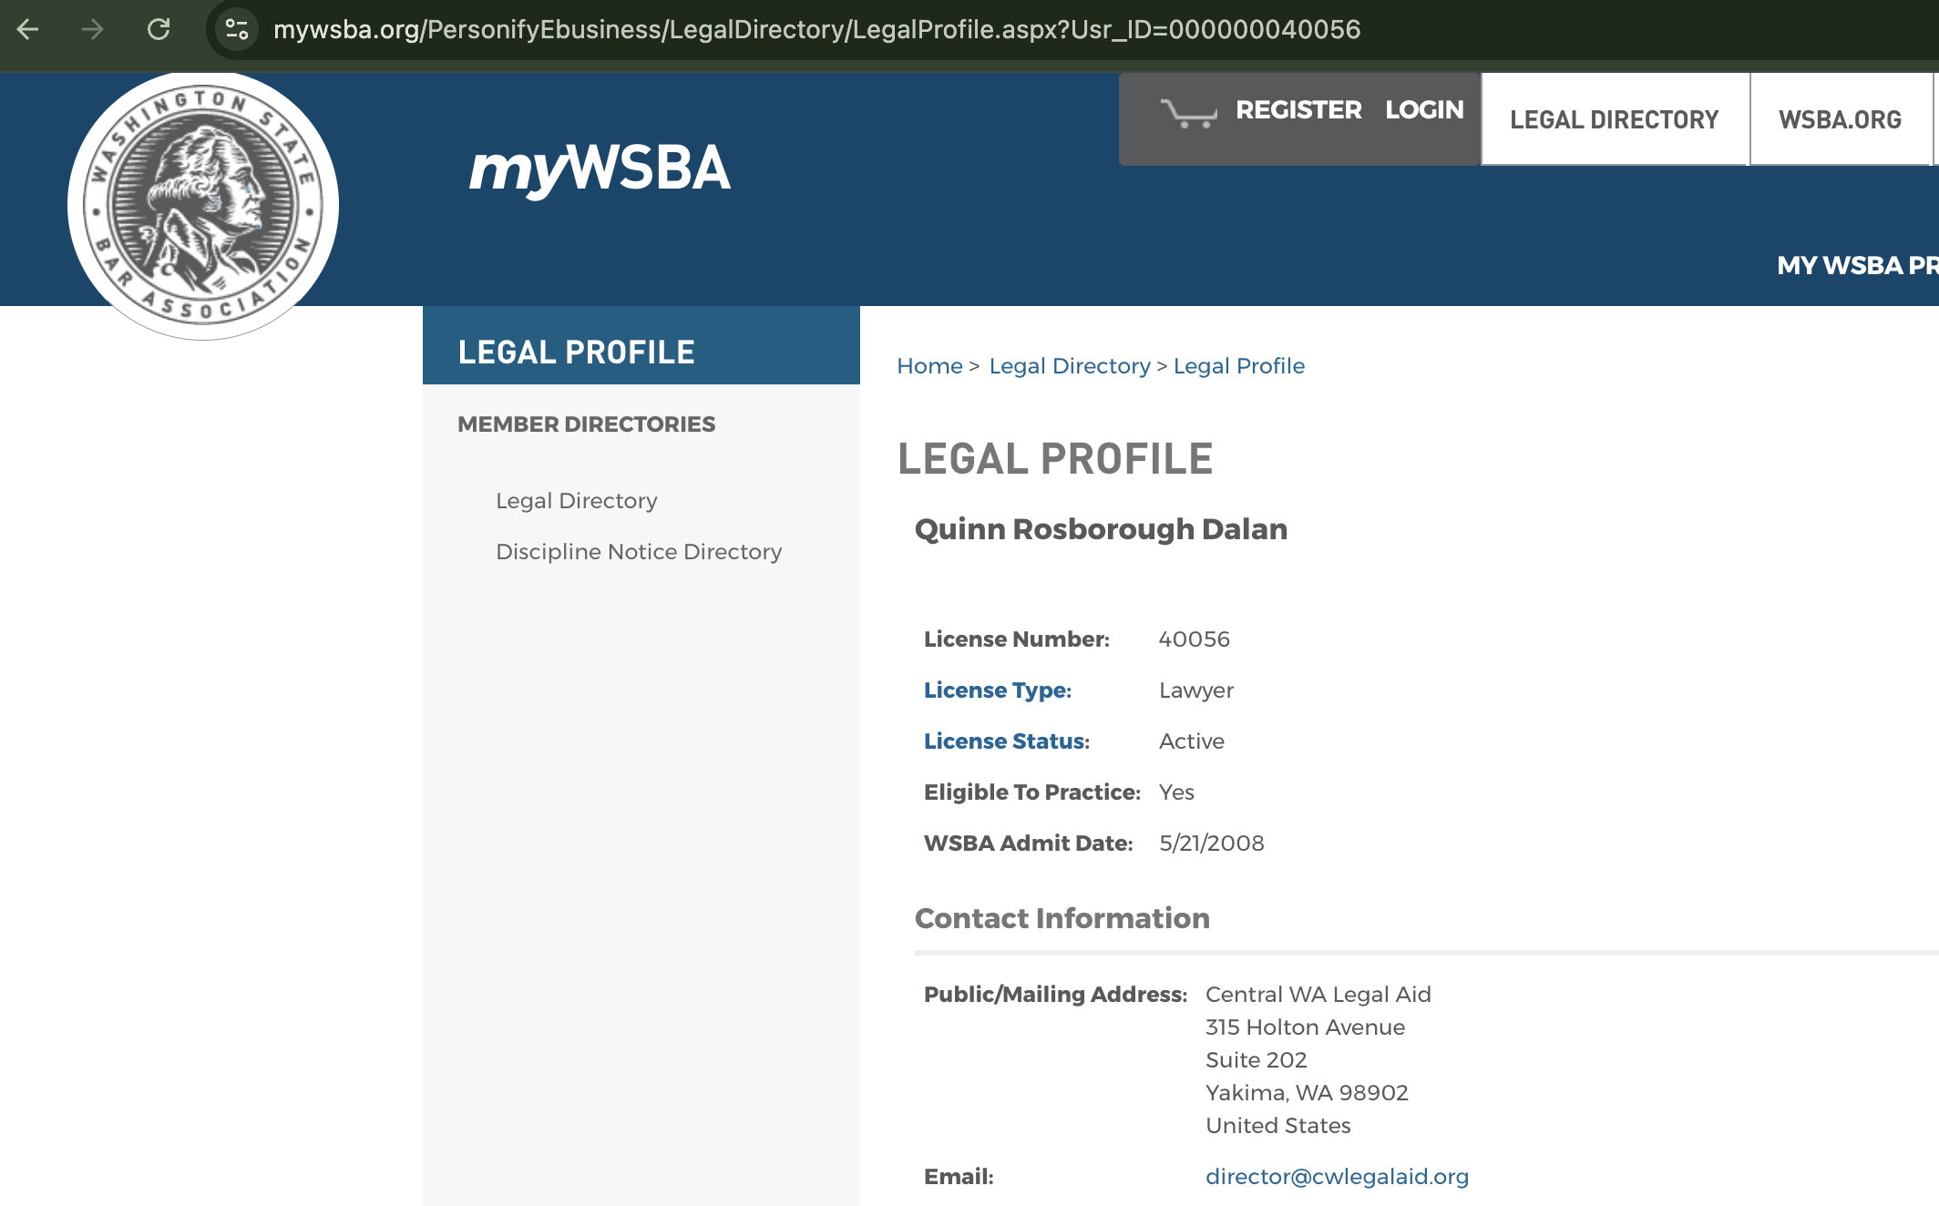Click the Lawyer license type value
The height and width of the screenshot is (1206, 1939).
coord(1196,690)
